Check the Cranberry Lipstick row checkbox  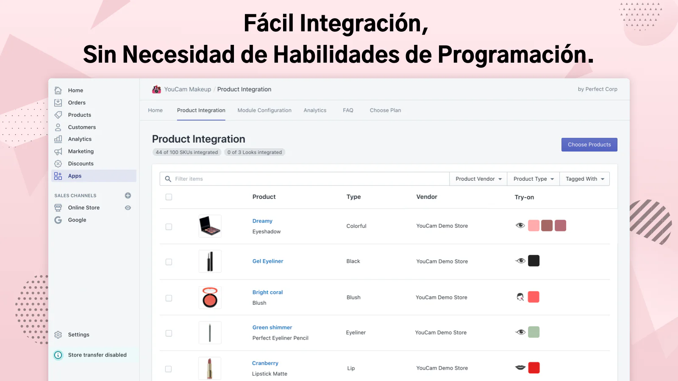(x=168, y=369)
